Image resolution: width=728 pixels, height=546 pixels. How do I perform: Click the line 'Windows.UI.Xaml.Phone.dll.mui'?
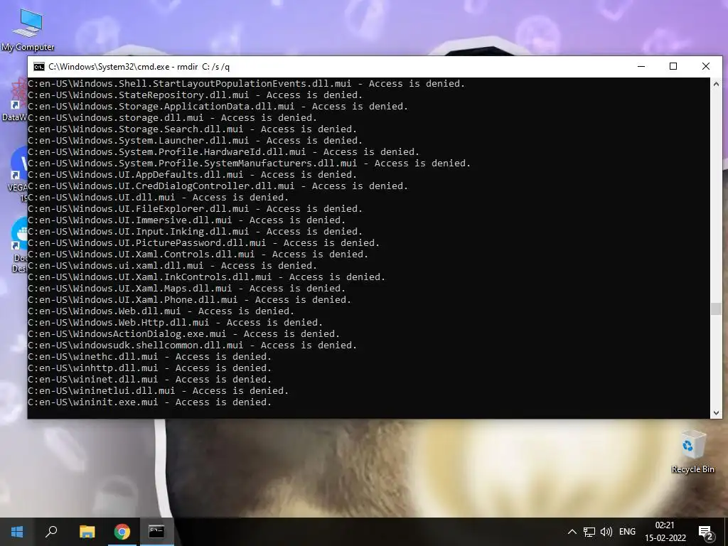coord(189,300)
